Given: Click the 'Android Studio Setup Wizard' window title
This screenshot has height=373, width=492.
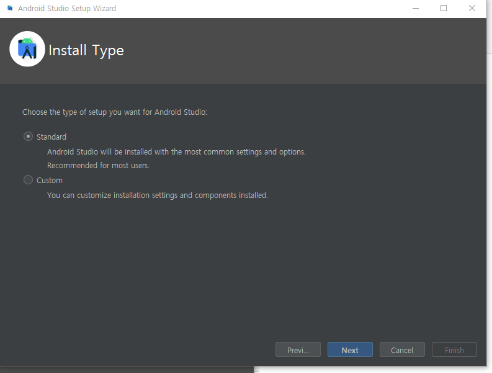Looking at the screenshot, I should [67, 9].
